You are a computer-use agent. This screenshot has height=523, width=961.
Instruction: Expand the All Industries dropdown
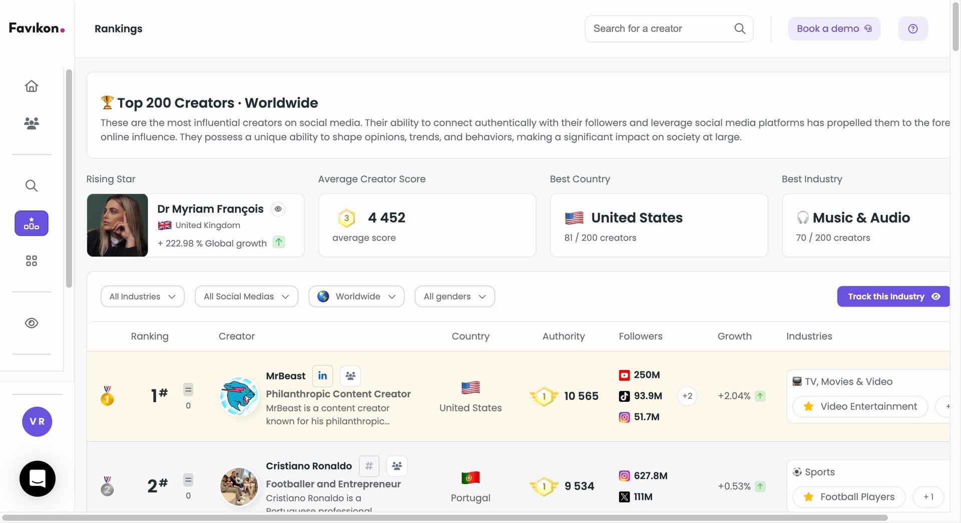click(x=142, y=296)
